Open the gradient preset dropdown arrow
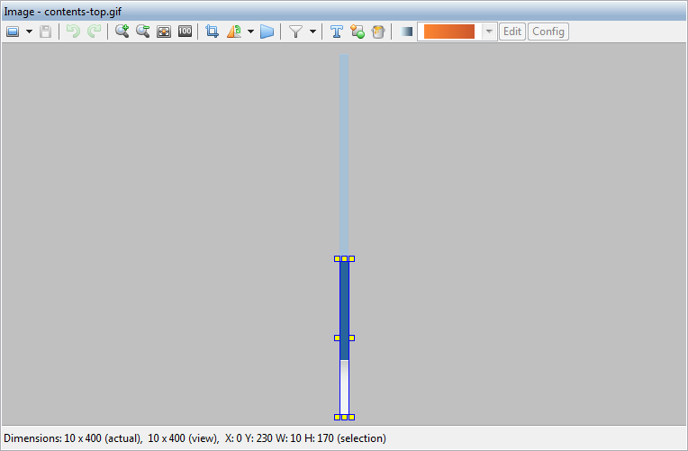 [x=489, y=32]
